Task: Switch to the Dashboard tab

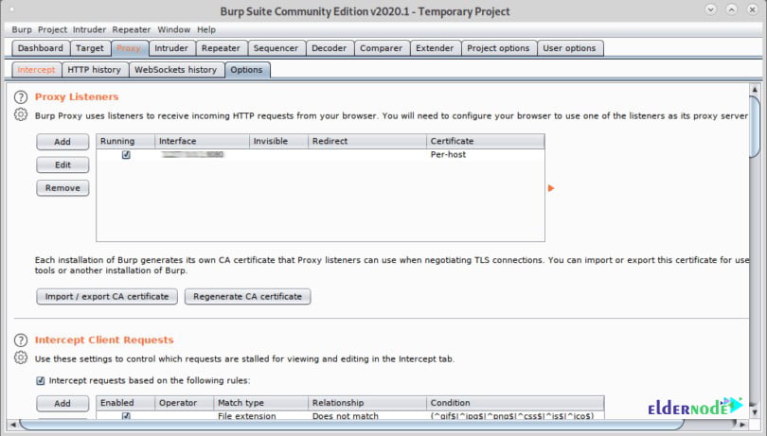Action: (40, 48)
